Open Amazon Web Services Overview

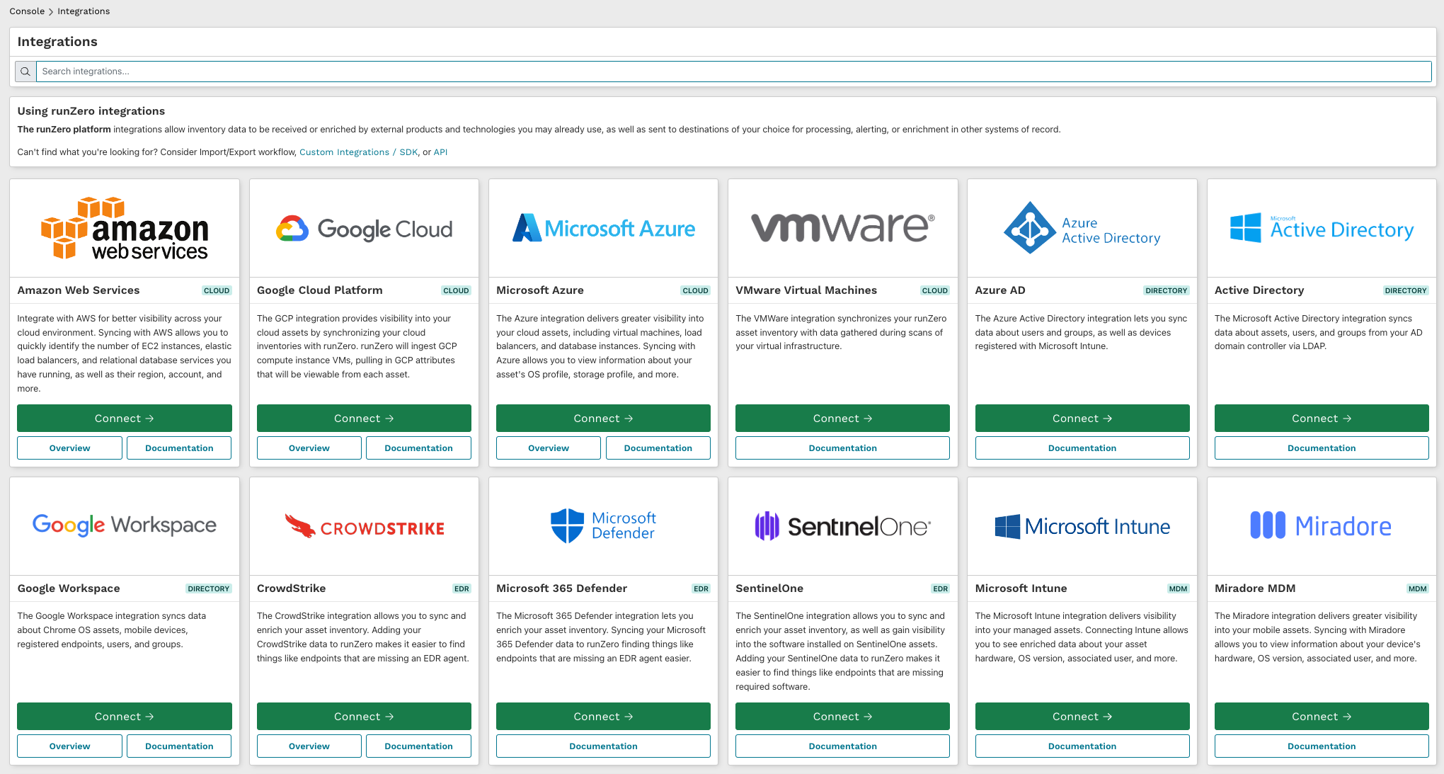(x=69, y=448)
